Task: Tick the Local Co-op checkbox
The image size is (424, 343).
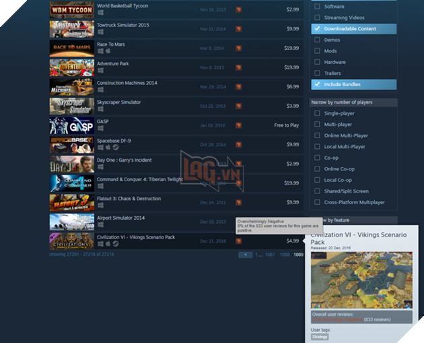Action: 317,180
